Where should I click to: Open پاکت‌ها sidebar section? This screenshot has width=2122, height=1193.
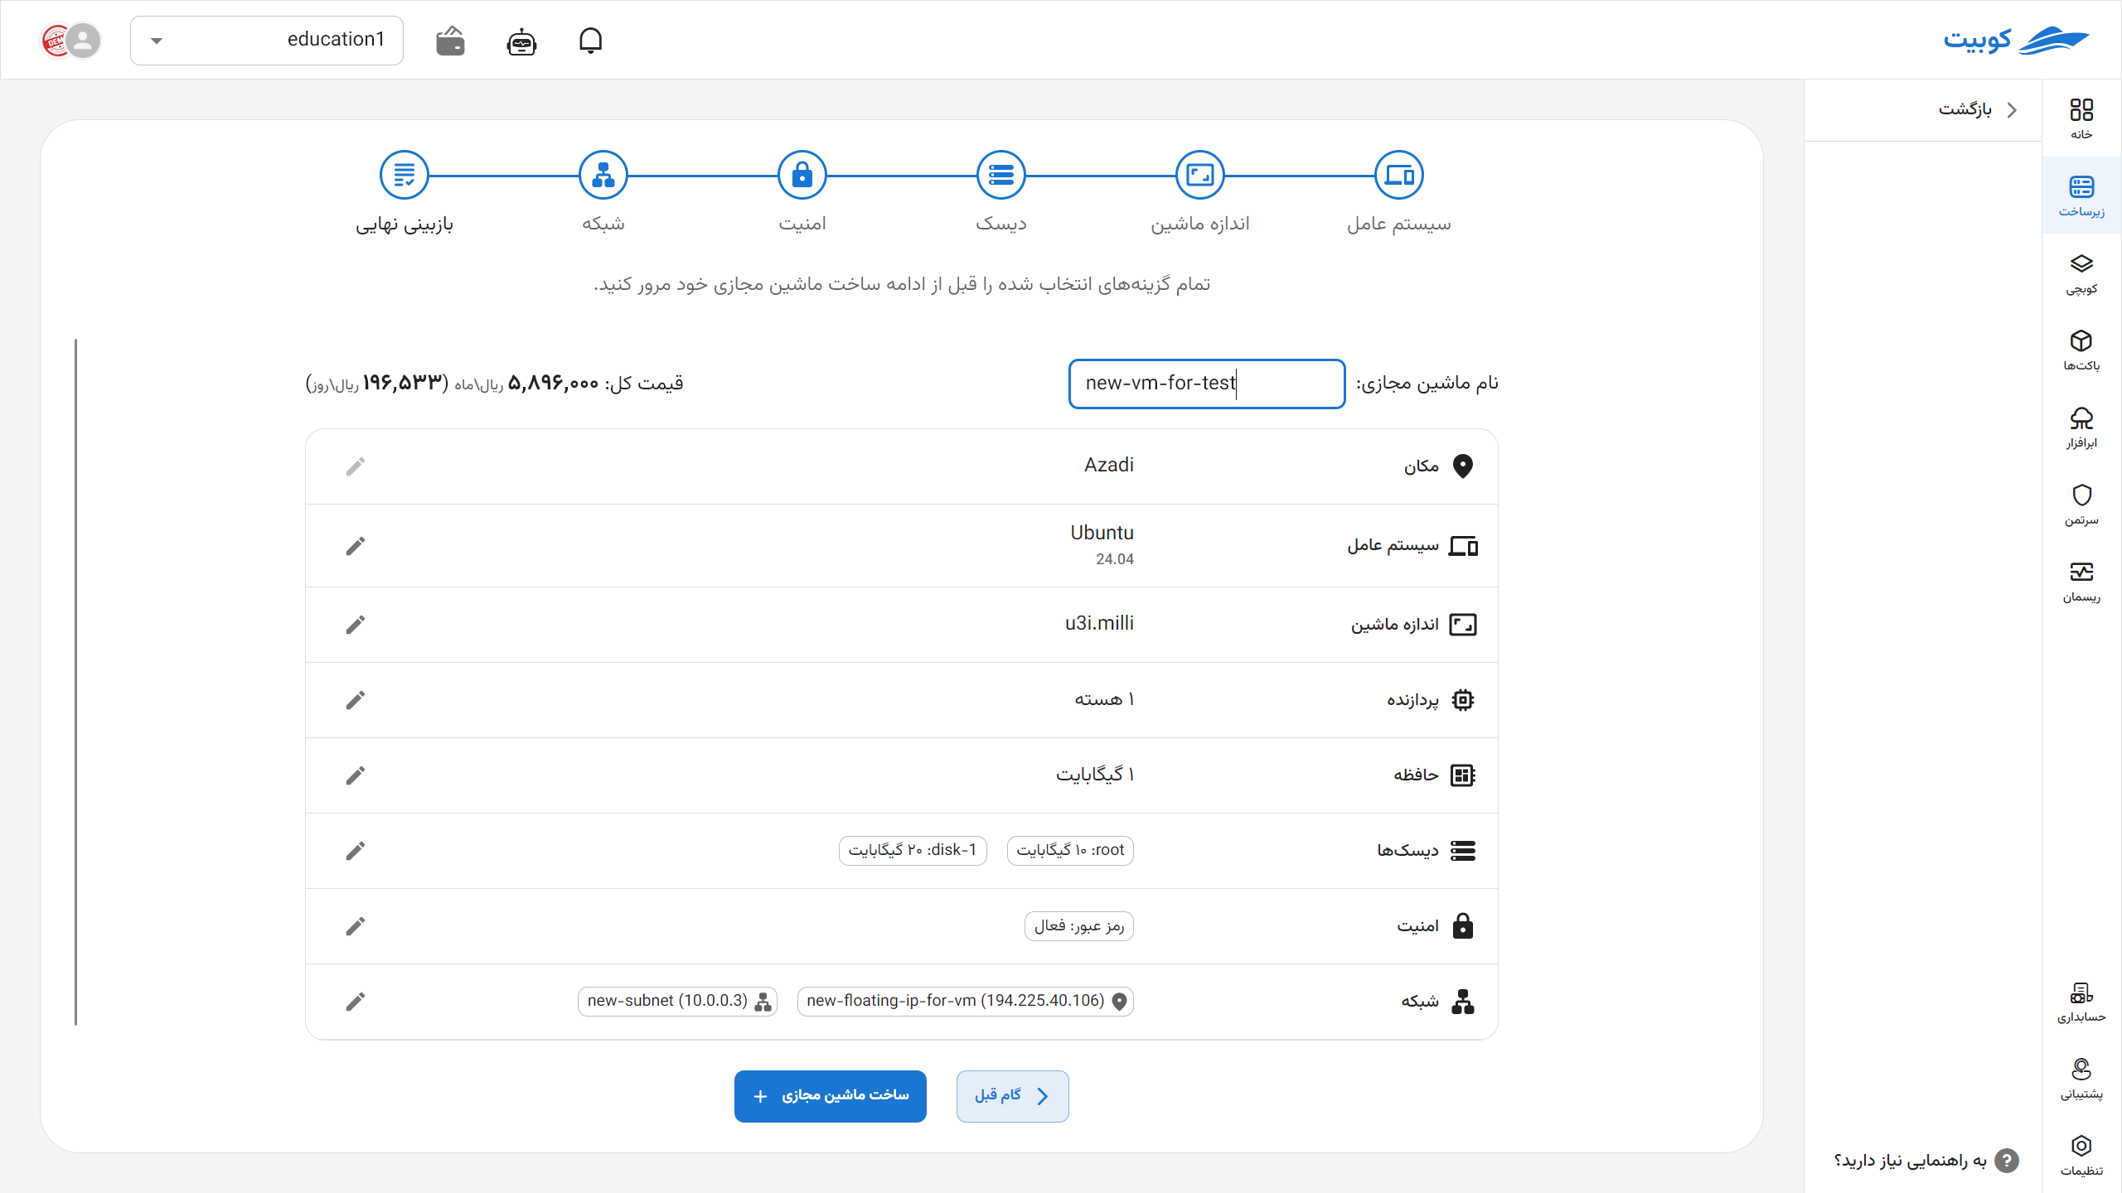coord(2081,350)
